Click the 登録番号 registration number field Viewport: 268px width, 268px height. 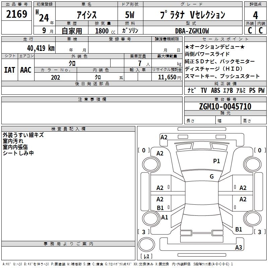pyautogui.click(x=120, y=47)
